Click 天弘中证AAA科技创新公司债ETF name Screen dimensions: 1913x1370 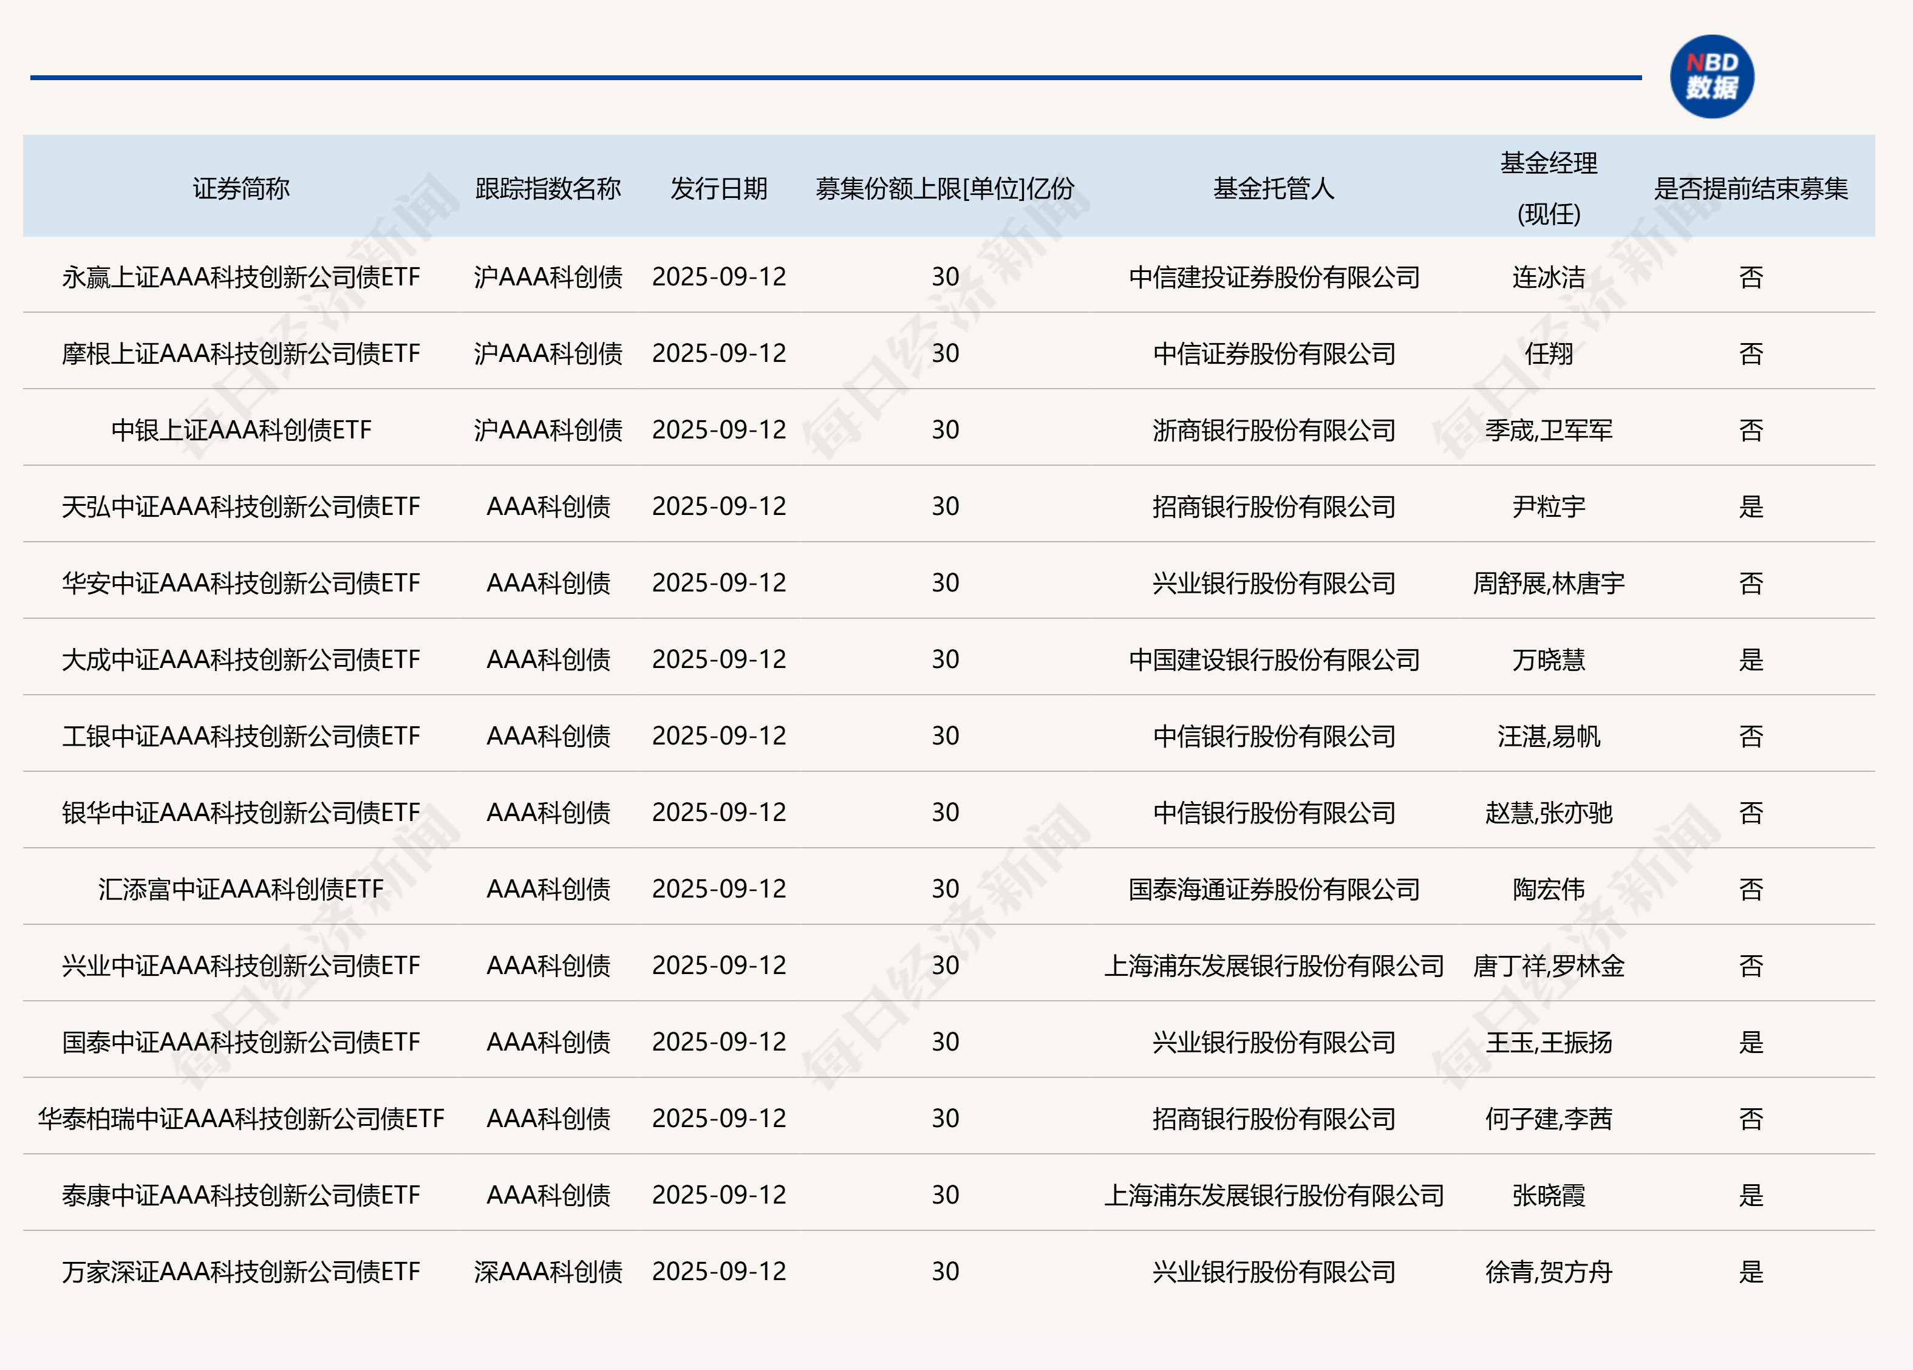point(241,507)
